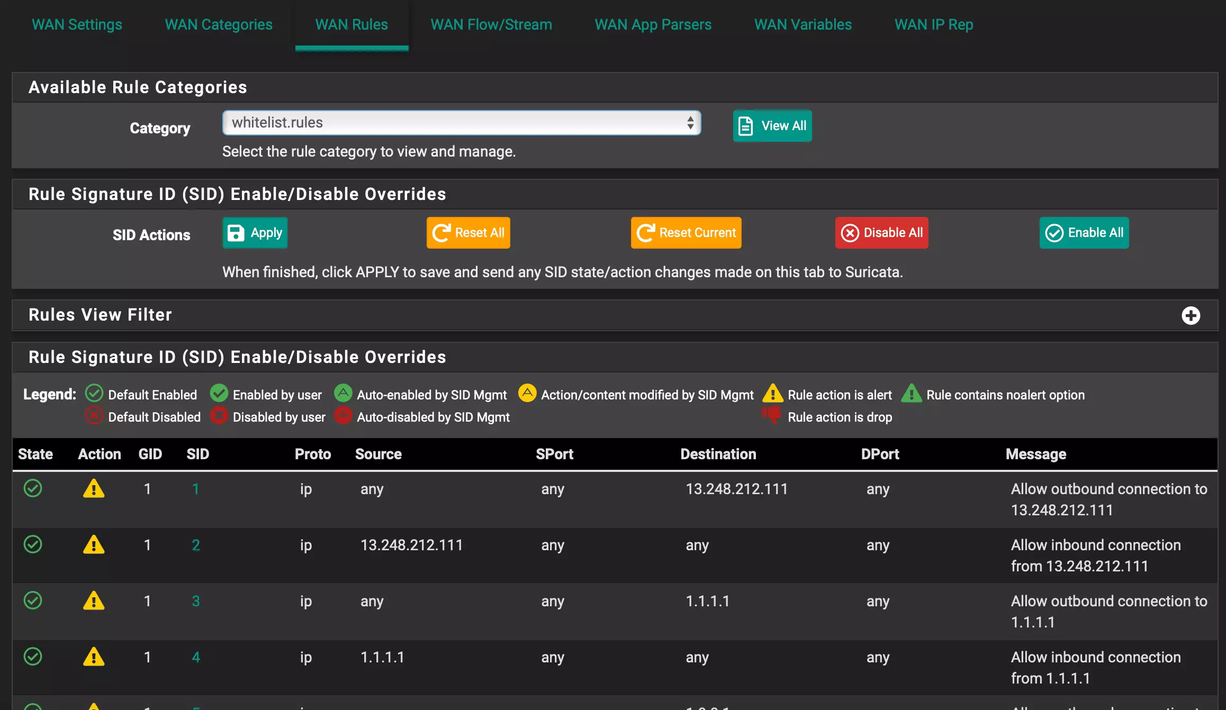Screen dimensions: 1226x710
Task: Click the Disable All button
Action: (x=881, y=233)
